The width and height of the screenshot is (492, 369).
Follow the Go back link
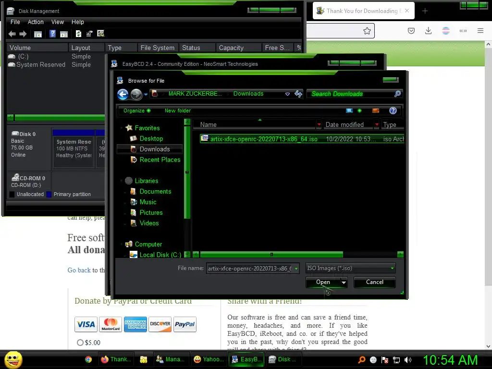pyautogui.click(x=79, y=270)
